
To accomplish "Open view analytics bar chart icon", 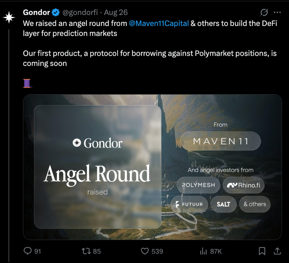I will coord(203,251).
